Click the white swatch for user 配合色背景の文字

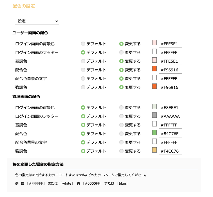154,78
